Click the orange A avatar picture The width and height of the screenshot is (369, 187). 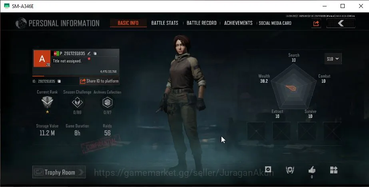(42, 59)
